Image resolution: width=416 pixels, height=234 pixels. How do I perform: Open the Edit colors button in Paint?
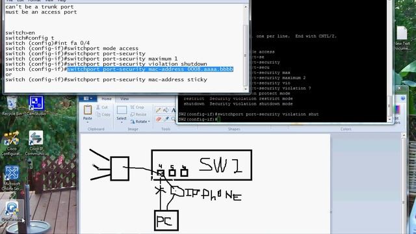pyautogui.click(x=397, y=114)
